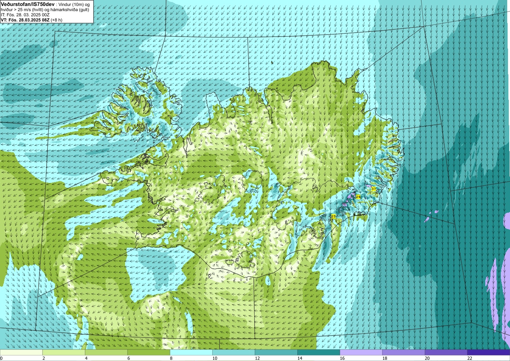Select the 8–10 m/s light cyan swatch

(191, 352)
